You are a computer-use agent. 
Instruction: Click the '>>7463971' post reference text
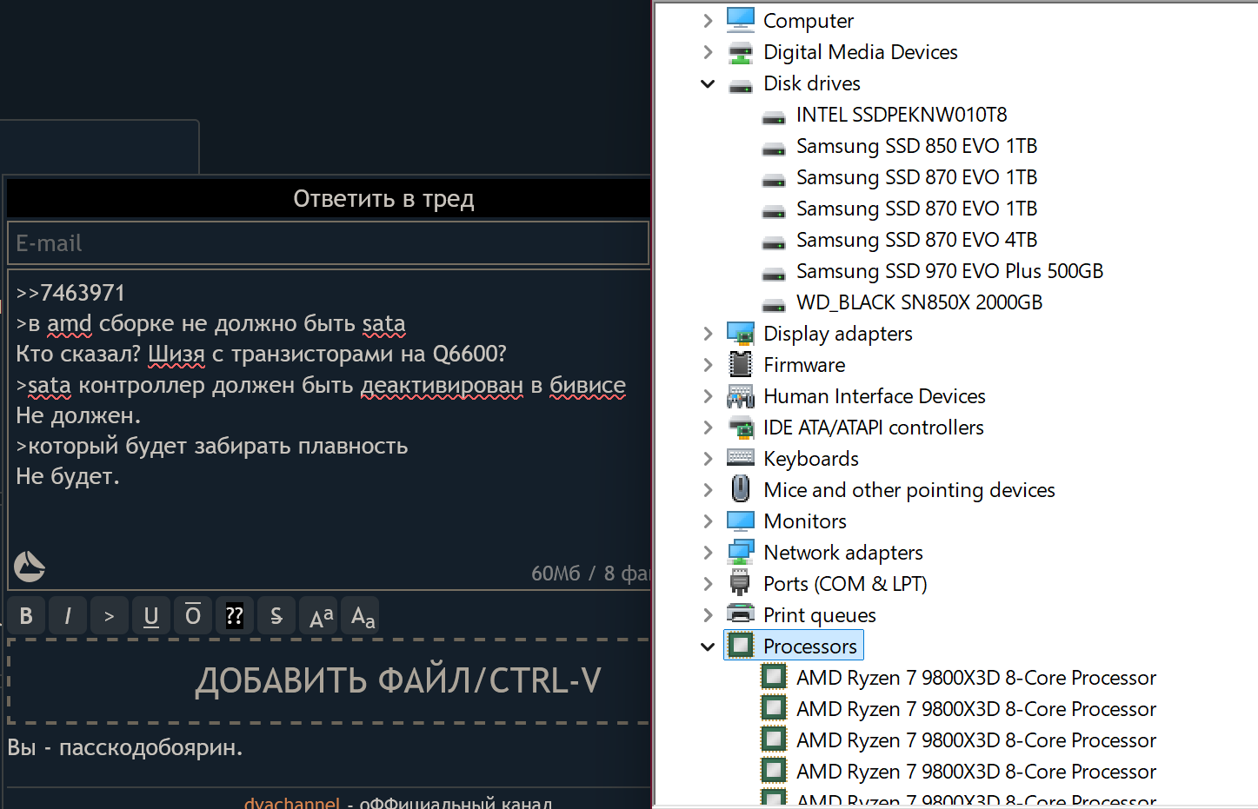click(70, 293)
